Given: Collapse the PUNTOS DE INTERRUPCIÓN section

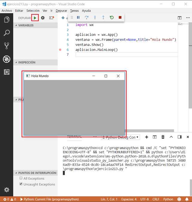Looking at the screenshot, I should point(36,173).
